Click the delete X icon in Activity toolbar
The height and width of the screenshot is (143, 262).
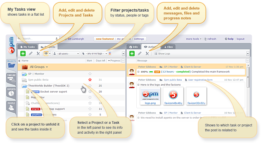point(147,53)
